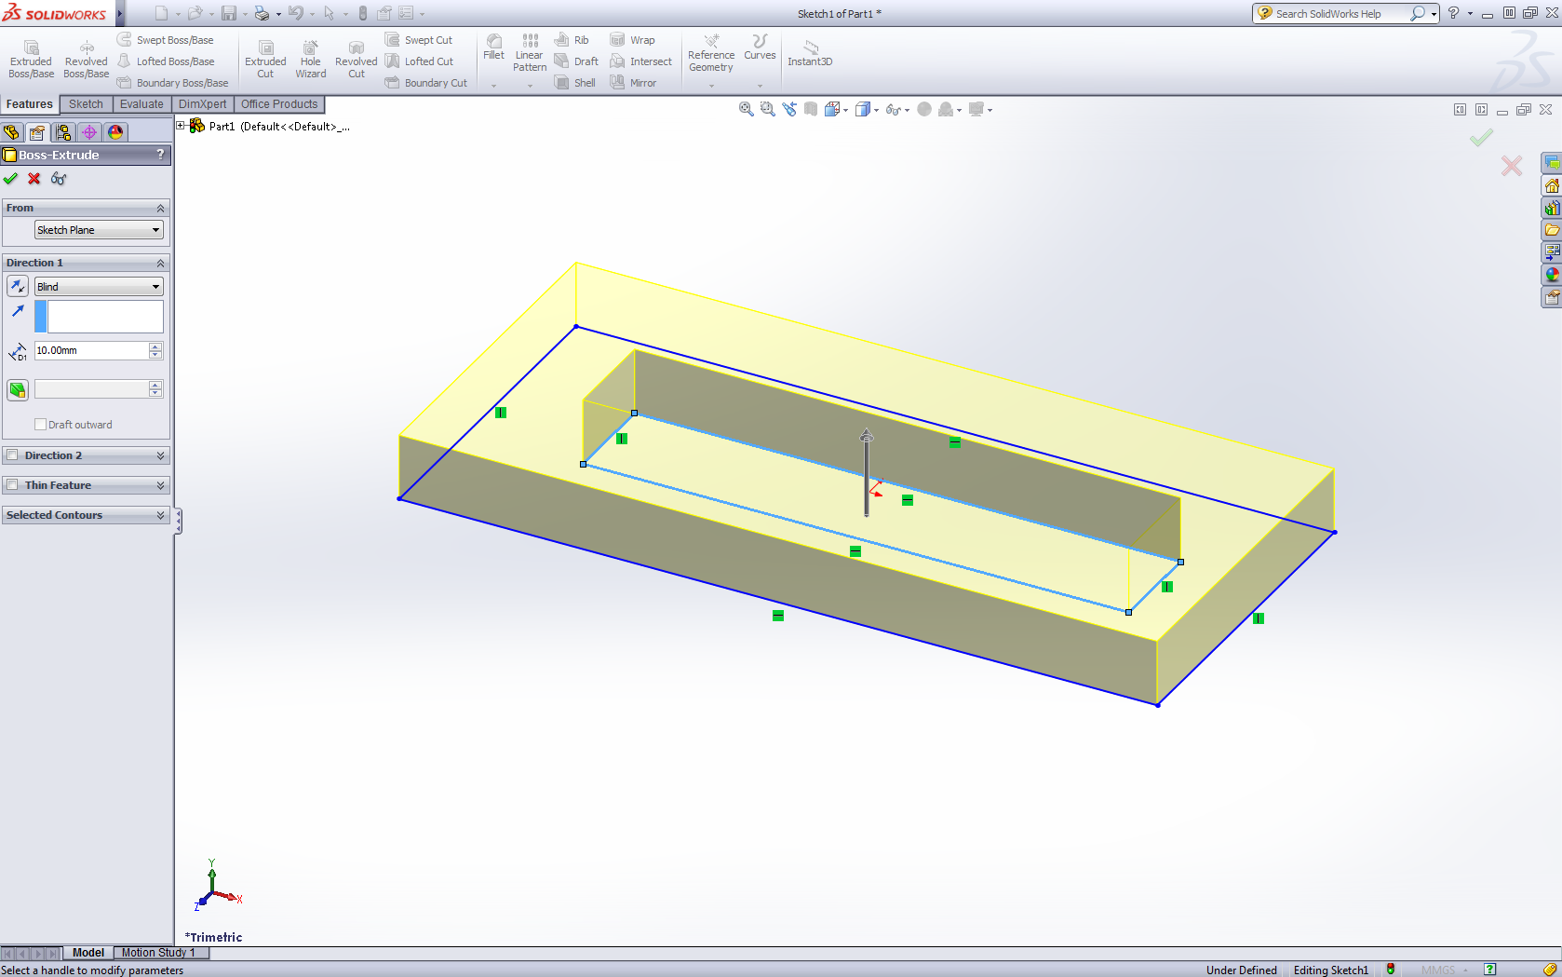Click the Fillet tool
Image resolution: width=1562 pixels, height=977 pixels.
[494, 47]
